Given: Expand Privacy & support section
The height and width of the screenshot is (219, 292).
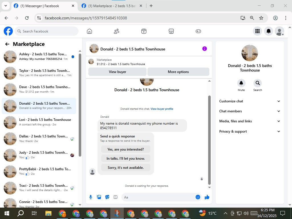Looking at the screenshot, I should point(250,131).
